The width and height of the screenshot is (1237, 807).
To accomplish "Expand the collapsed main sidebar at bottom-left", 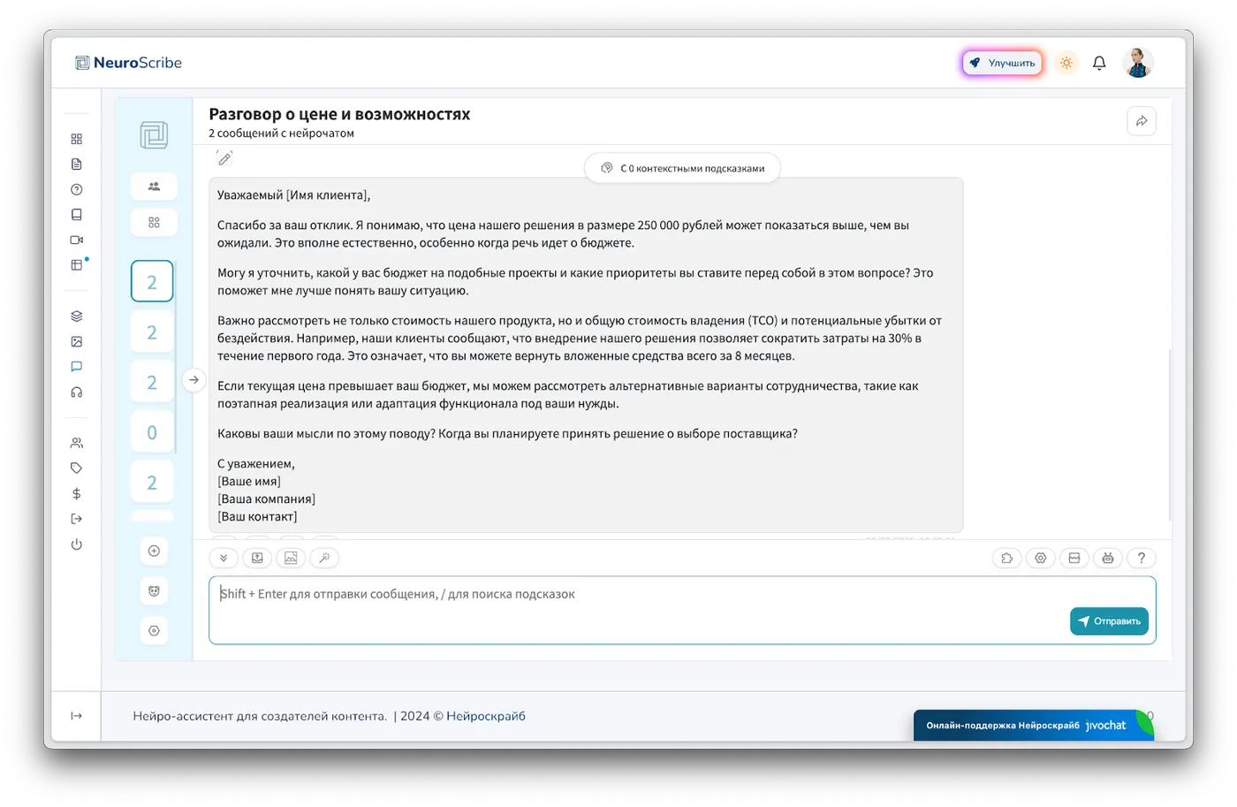I will [x=77, y=716].
